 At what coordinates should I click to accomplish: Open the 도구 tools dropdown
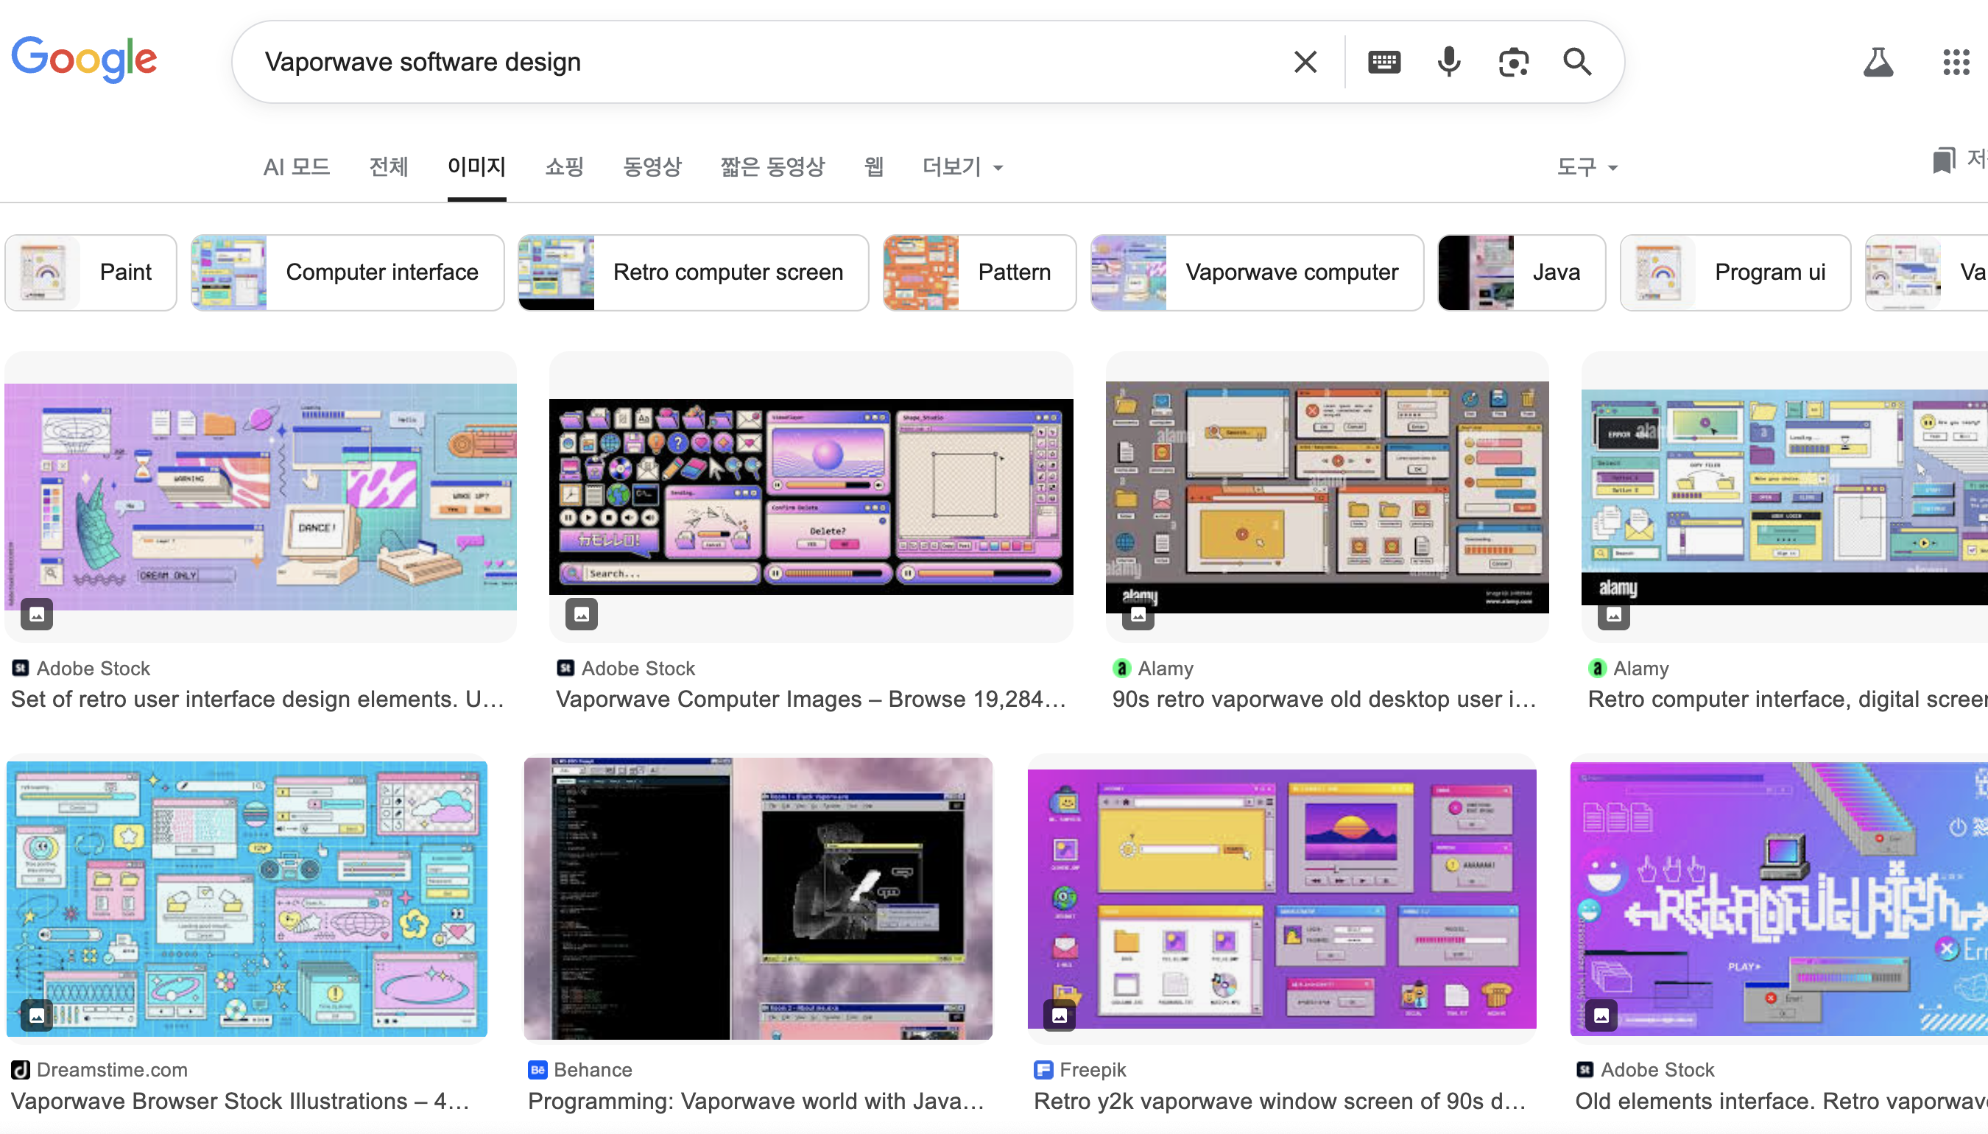pos(1586,166)
